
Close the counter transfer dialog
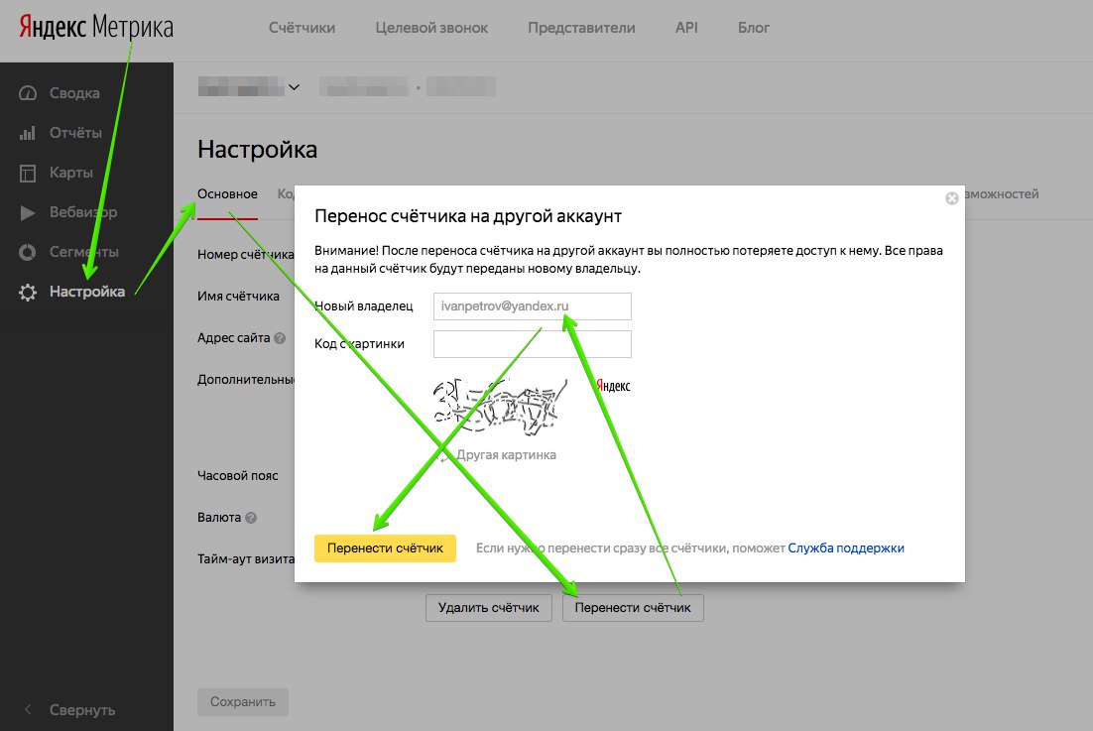click(x=951, y=198)
